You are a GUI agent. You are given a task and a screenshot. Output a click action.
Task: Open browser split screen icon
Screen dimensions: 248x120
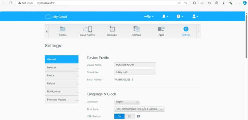202,3
